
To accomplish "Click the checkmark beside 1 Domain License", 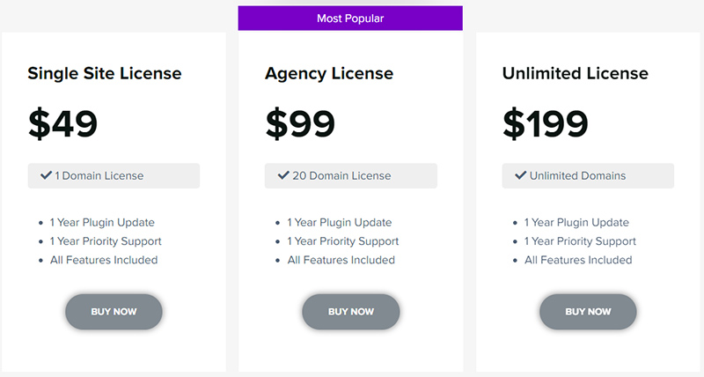I will coord(46,175).
